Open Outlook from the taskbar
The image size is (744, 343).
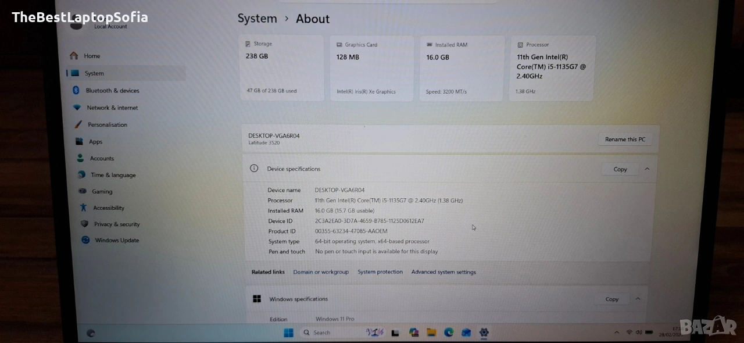pos(466,333)
